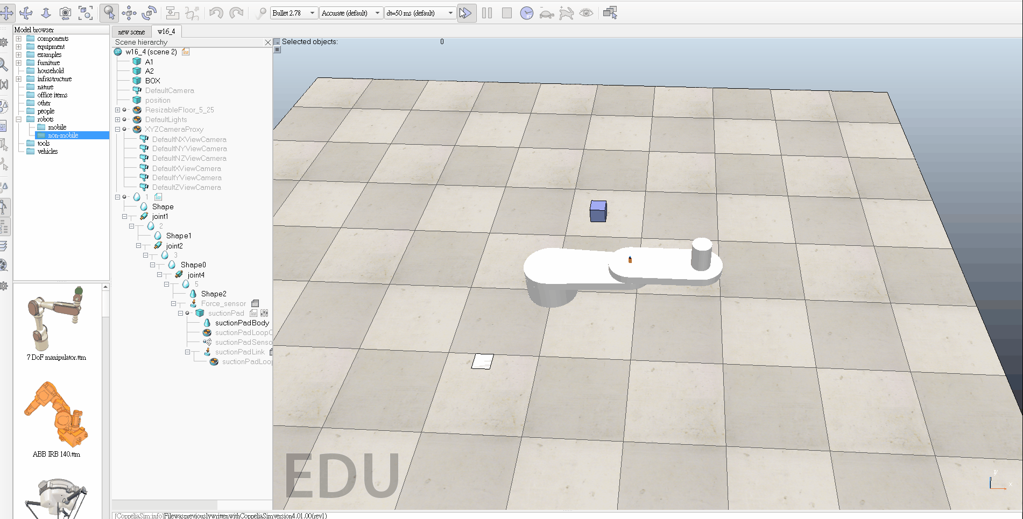The height and width of the screenshot is (519, 1023).
Task: Click the blue cube in the scene
Action: [x=598, y=211]
